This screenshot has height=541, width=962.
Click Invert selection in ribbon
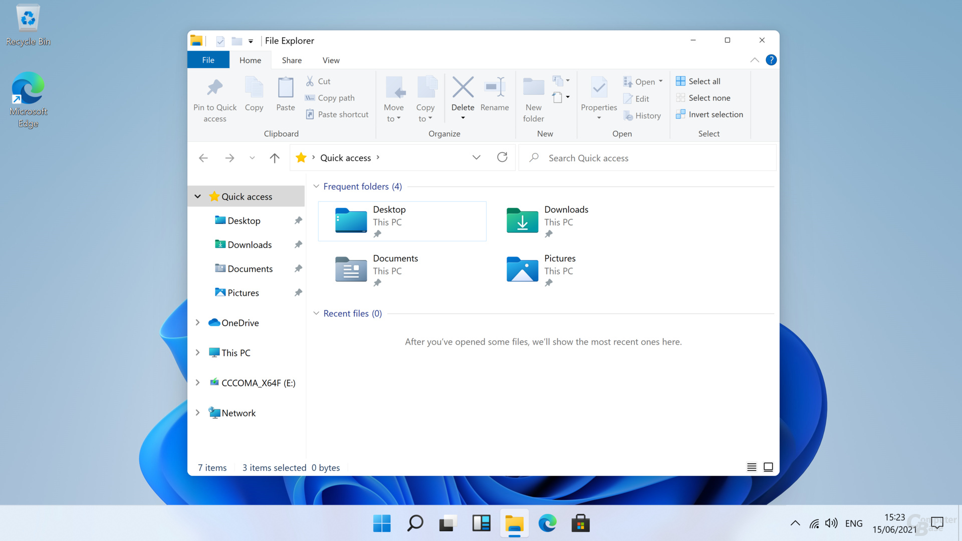click(x=709, y=114)
